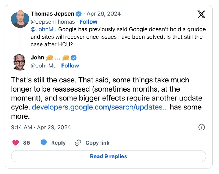Open John's avatar picture
The height and width of the screenshot is (174, 219).
coord(20,62)
